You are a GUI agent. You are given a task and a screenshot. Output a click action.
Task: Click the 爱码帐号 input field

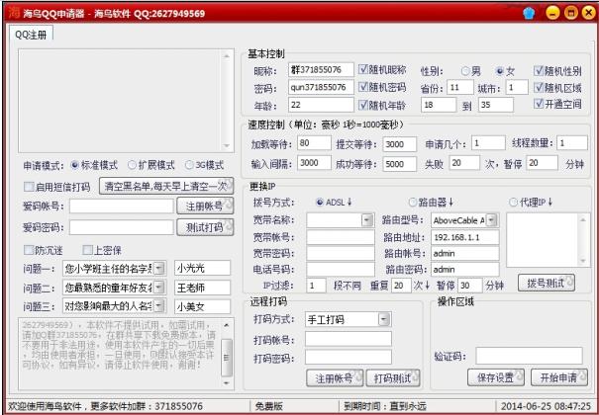(x=122, y=207)
